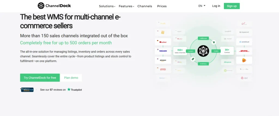This screenshot has height=116, width=279.
Task: Click 'Completely free for up to 500 orders' text
Action: click(66, 43)
